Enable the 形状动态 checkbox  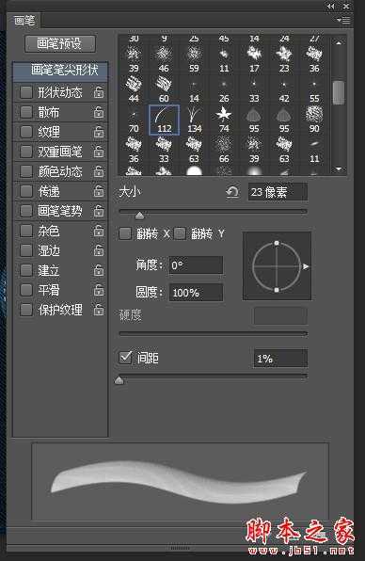pyautogui.click(x=26, y=92)
